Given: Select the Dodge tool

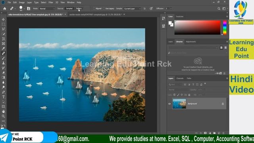Looking at the screenshot, I should (x=3, y=87).
